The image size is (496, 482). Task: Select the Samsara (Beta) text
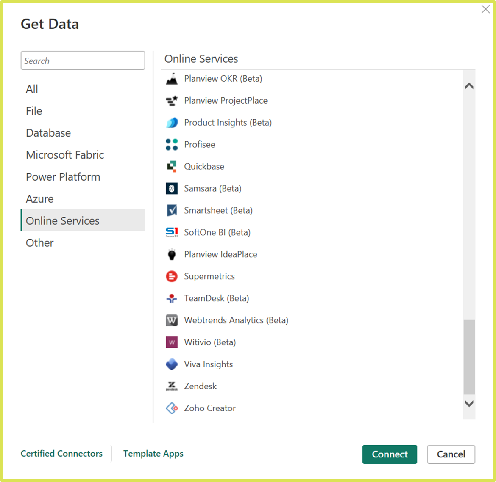(212, 189)
